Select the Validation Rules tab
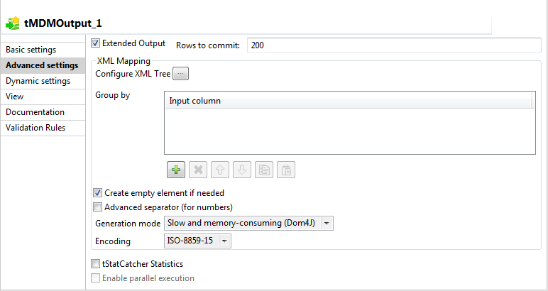 click(35, 128)
